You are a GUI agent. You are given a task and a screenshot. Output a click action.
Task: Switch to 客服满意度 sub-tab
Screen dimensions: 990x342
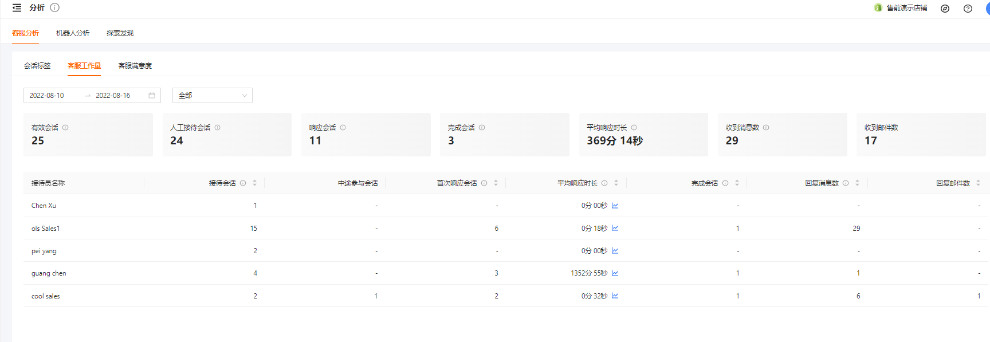tap(135, 66)
